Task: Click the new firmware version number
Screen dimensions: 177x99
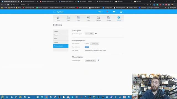Action: click(87, 44)
